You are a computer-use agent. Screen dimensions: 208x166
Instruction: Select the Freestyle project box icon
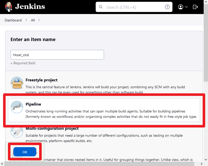[x=17, y=83]
